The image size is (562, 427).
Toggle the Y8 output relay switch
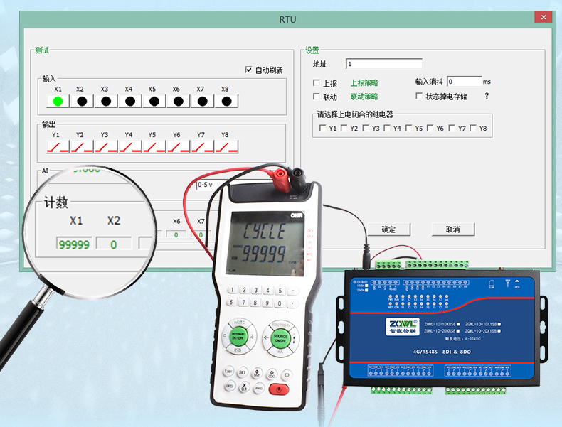[226, 146]
